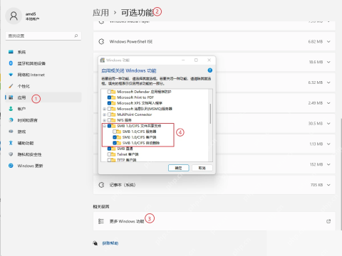Click the blue help icon in Windows 功能 dialog
Screen dimensions: 342x256
click(210, 70)
